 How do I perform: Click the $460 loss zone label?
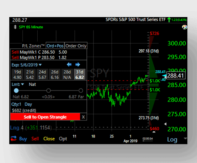(154, 129)
